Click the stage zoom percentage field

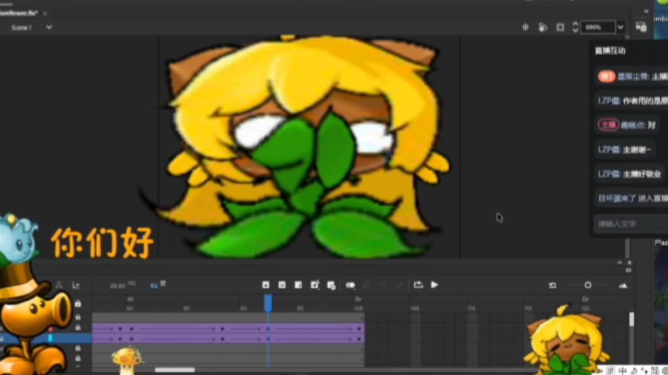tap(598, 27)
